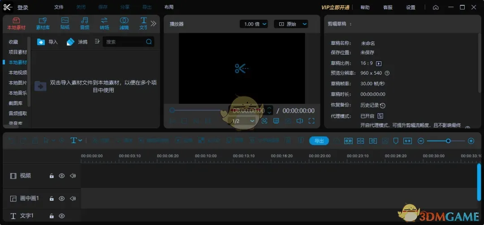Zoom in timeline with the plus button
The image size is (484, 225).
(x=471, y=141)
